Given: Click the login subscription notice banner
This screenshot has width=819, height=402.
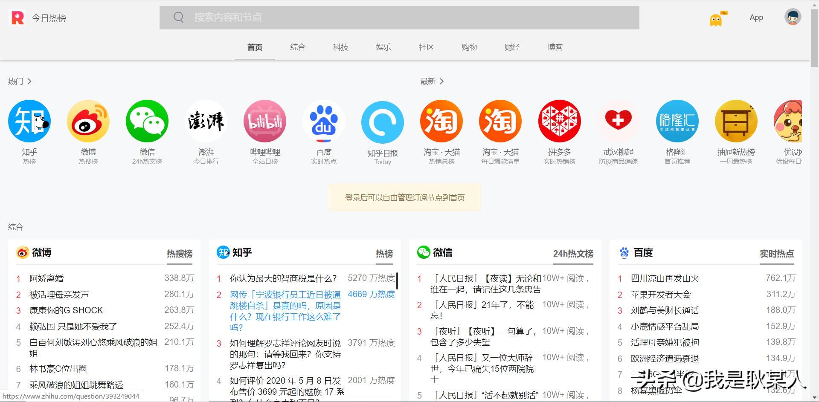Looking at the screenshot, I should click(x=405, y=197).
